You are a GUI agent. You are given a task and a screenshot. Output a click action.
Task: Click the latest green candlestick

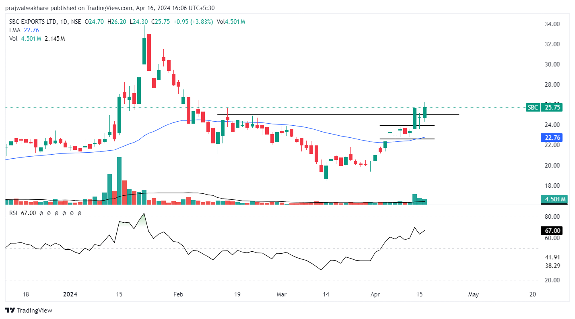click(x=425, y=112)
